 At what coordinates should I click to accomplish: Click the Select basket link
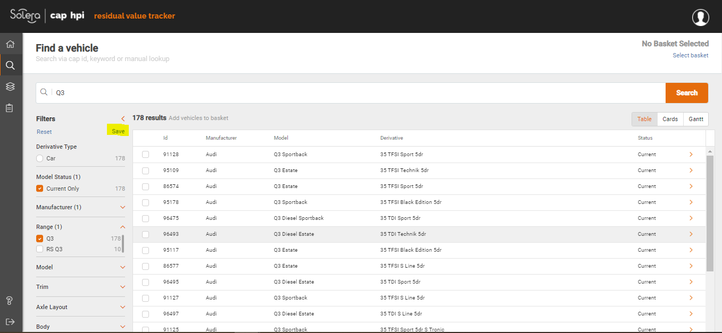tap(691, 55)
